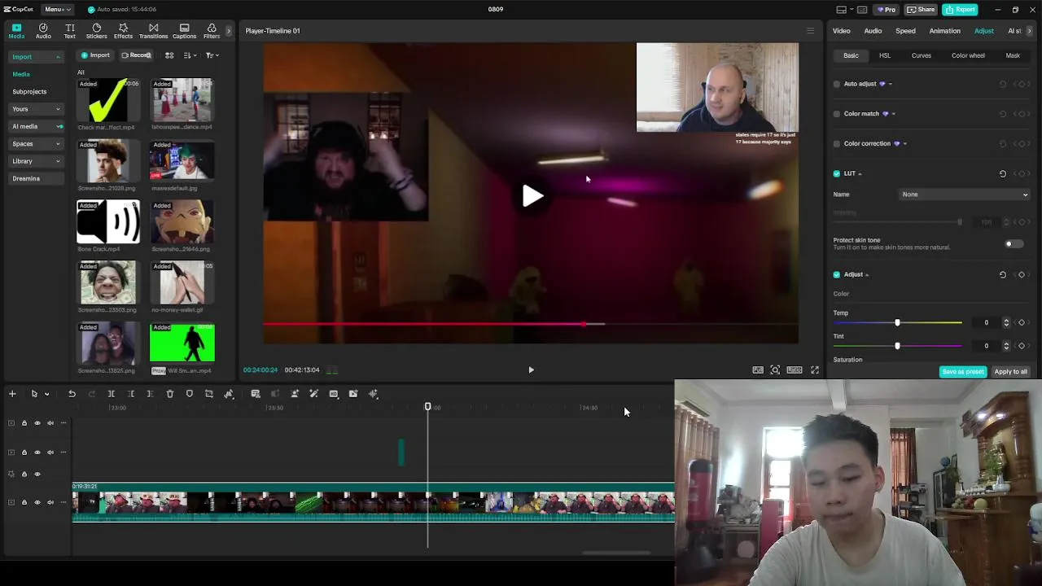The height and width of the screenshot is (586, 1042).
Task: Click the Import media button
Action: tap(94, 55)
